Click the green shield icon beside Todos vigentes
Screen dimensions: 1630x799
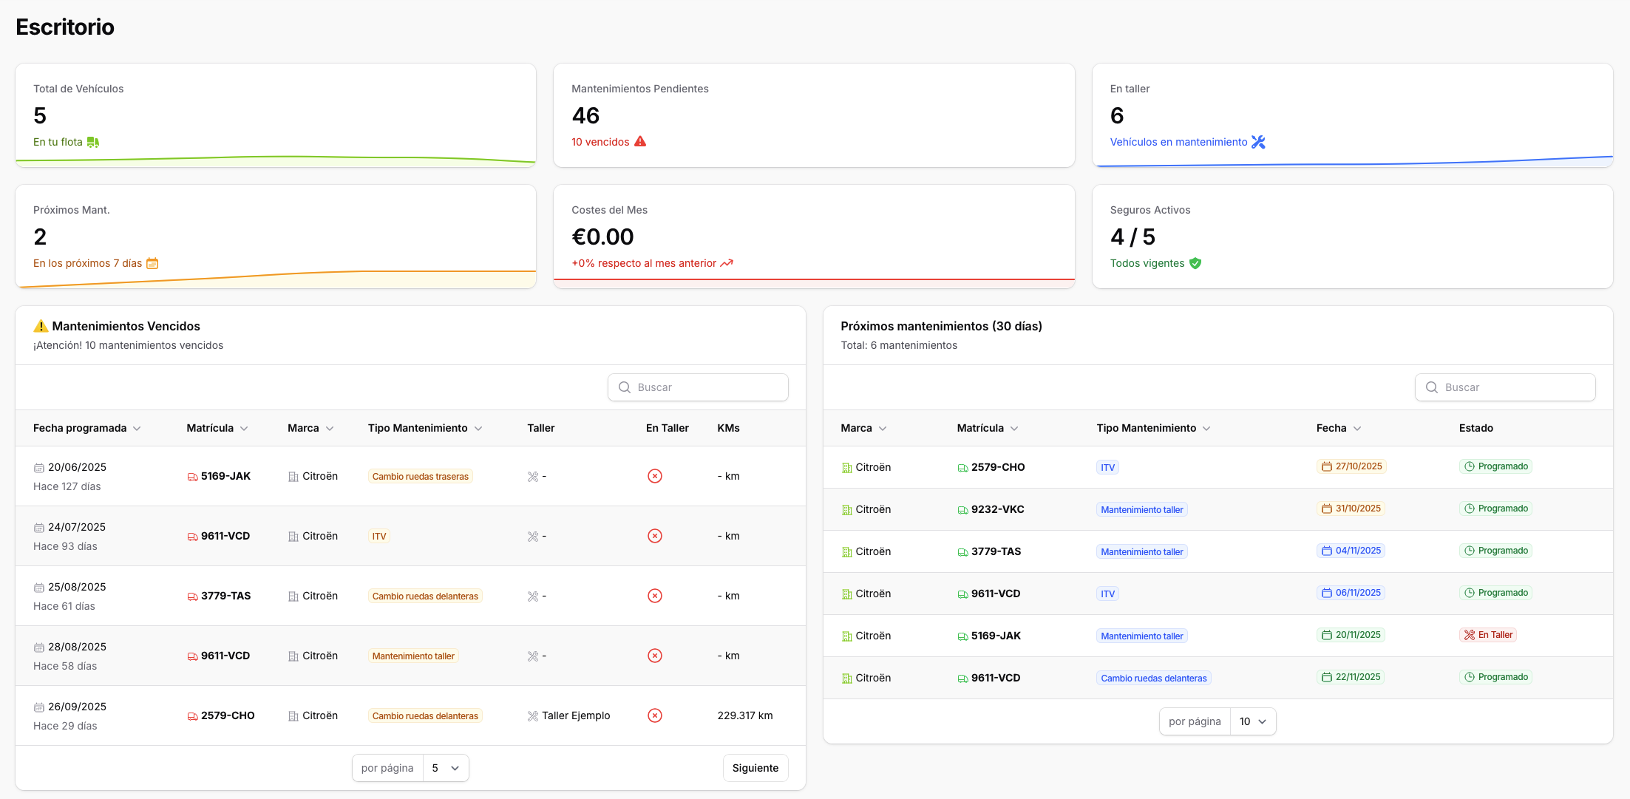point(1195,263)
